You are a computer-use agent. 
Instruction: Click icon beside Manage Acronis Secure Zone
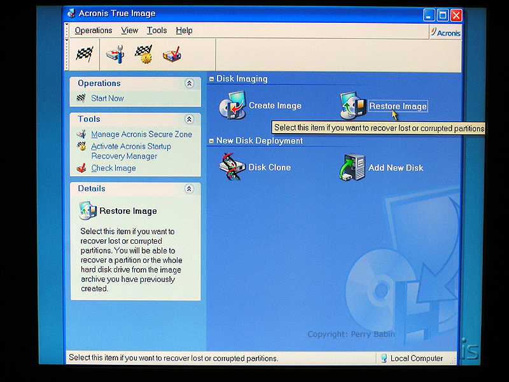coord(81,134)
